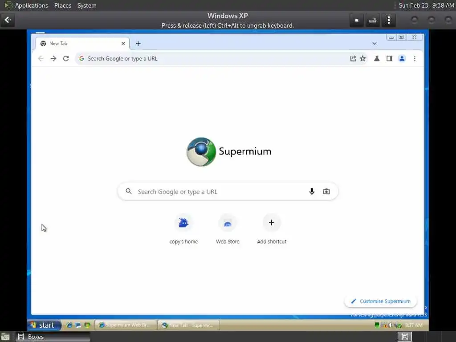The height and width of the screenshot is (342, 456).
Task: Show the side panel
Action: (x=389, y=58)
